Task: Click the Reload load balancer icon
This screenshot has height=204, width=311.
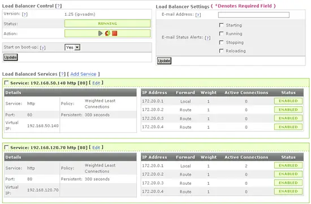Action: [107, 33]
